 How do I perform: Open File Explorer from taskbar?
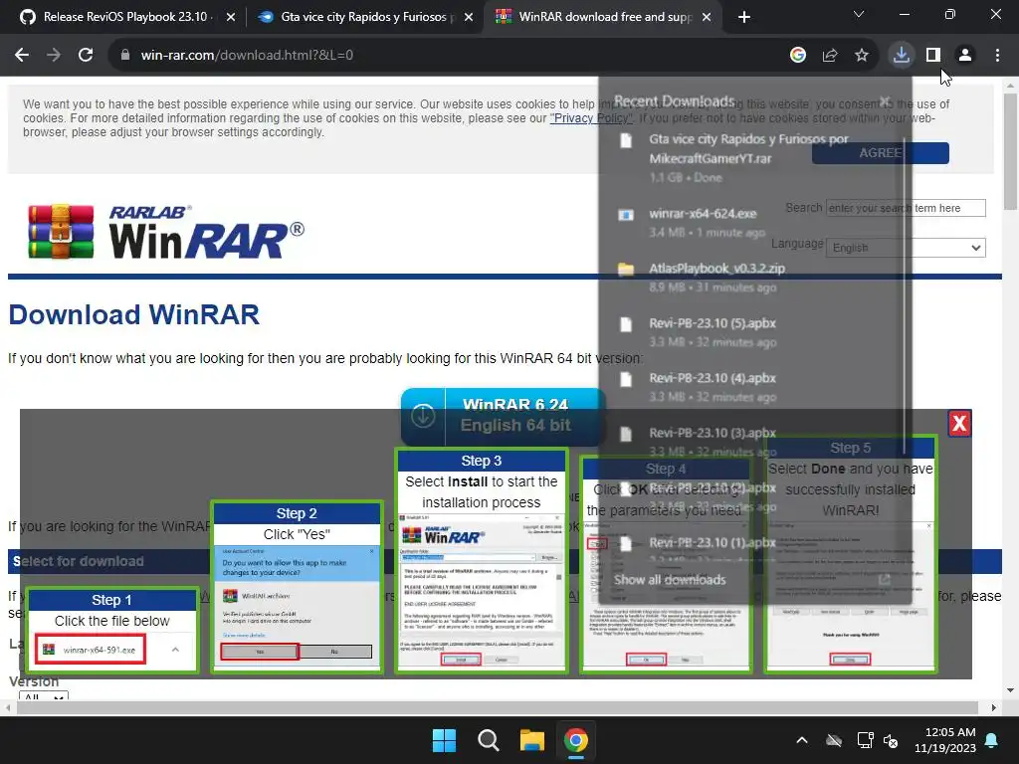(x=531, y=740)
